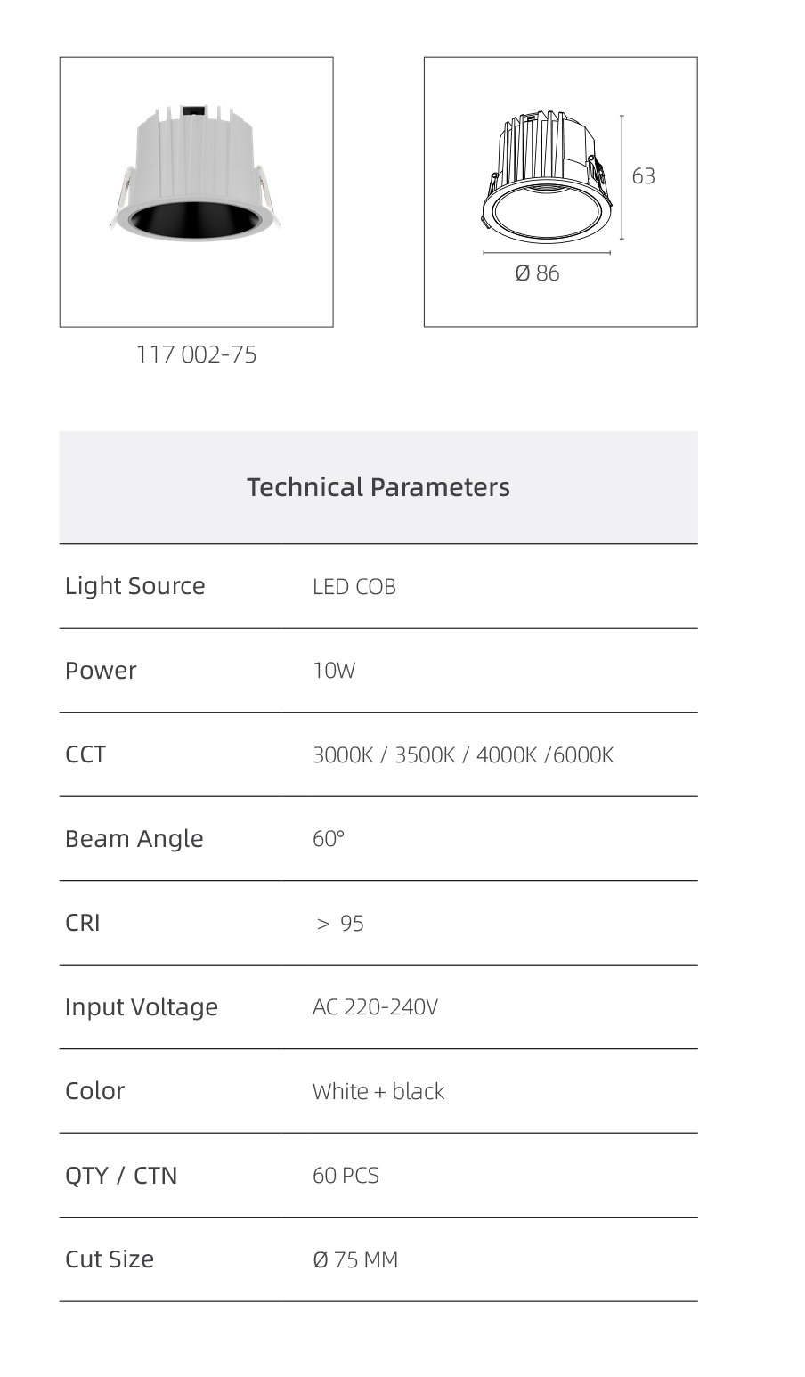Click the White + black color value

tap(378, 1092)
